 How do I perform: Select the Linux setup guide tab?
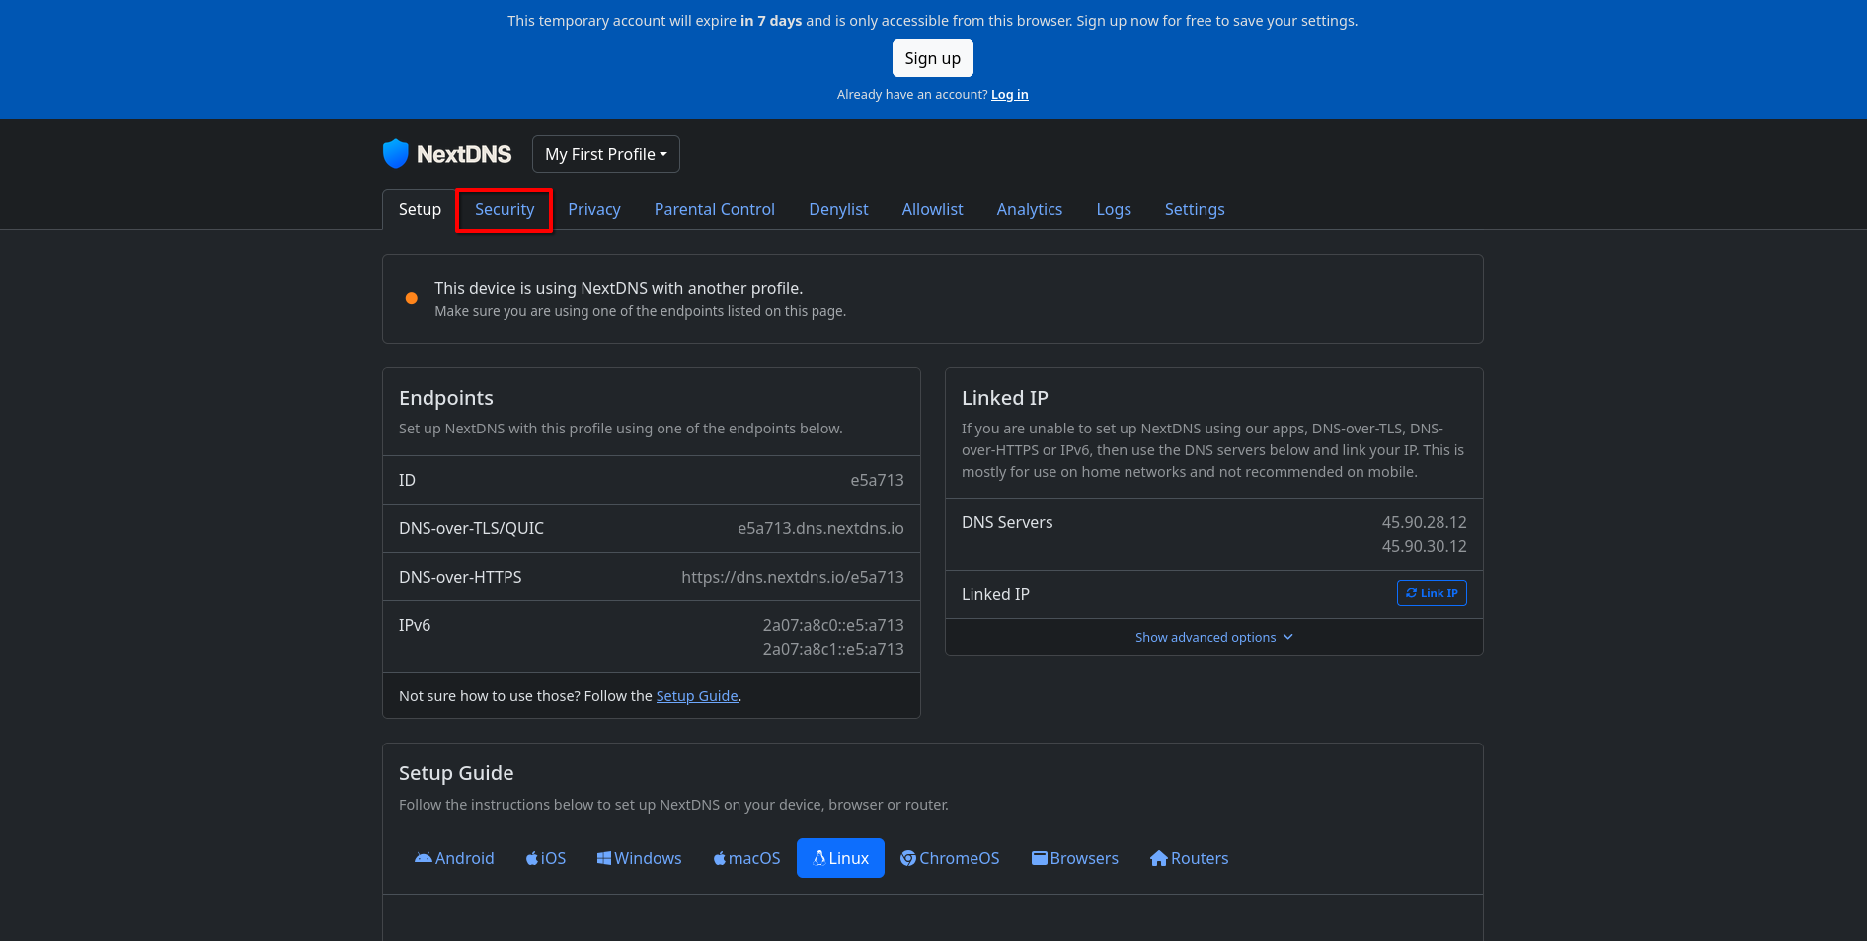pyautogui.click(x=840, y=858)
